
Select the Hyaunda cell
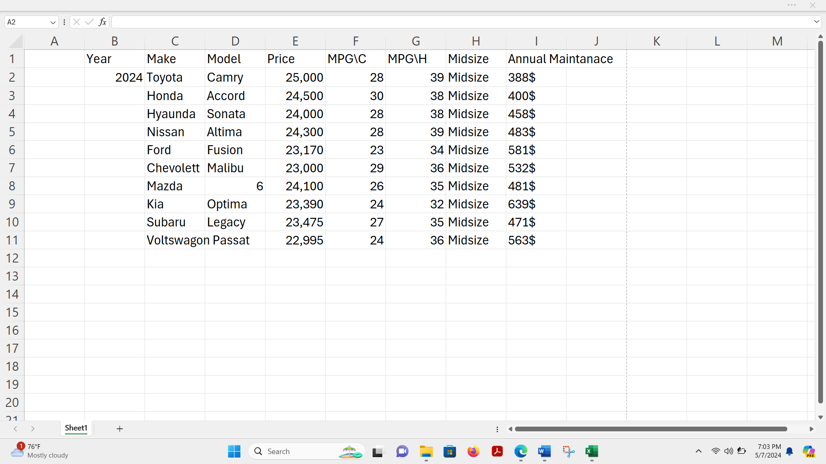[x=175, y=114]
